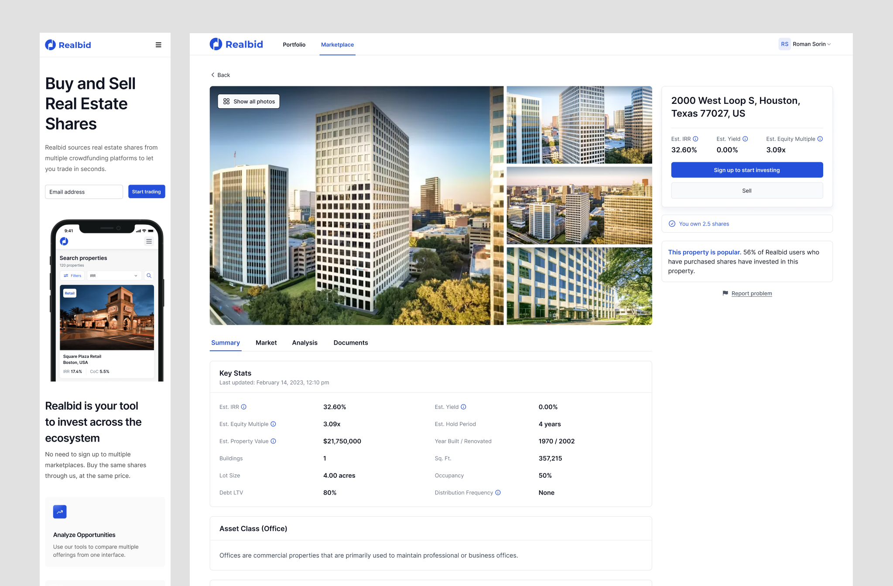The image size is (893, 586).
Task: Click the Email address input field
Action: 84,192
